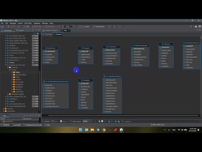Click the filter connections by name field
This screenshot has width=202, height=152.
point(16,33)
